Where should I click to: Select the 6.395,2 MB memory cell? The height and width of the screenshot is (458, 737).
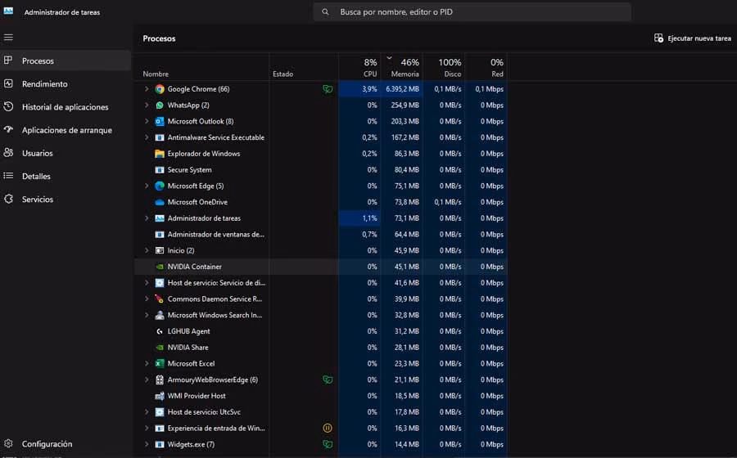402,89
